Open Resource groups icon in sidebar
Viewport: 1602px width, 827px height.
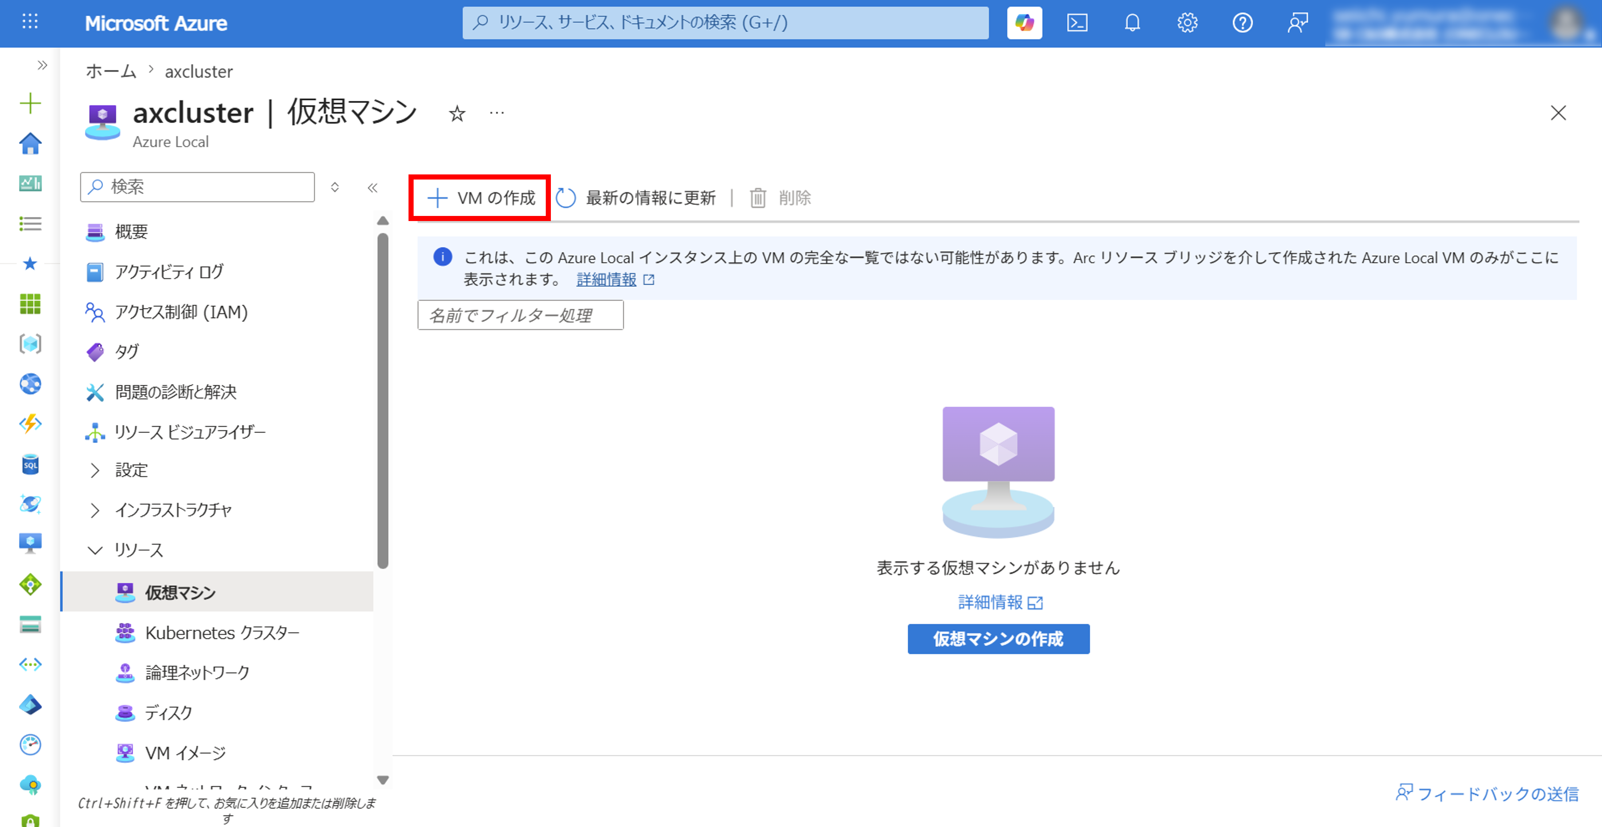click(30, 344)
